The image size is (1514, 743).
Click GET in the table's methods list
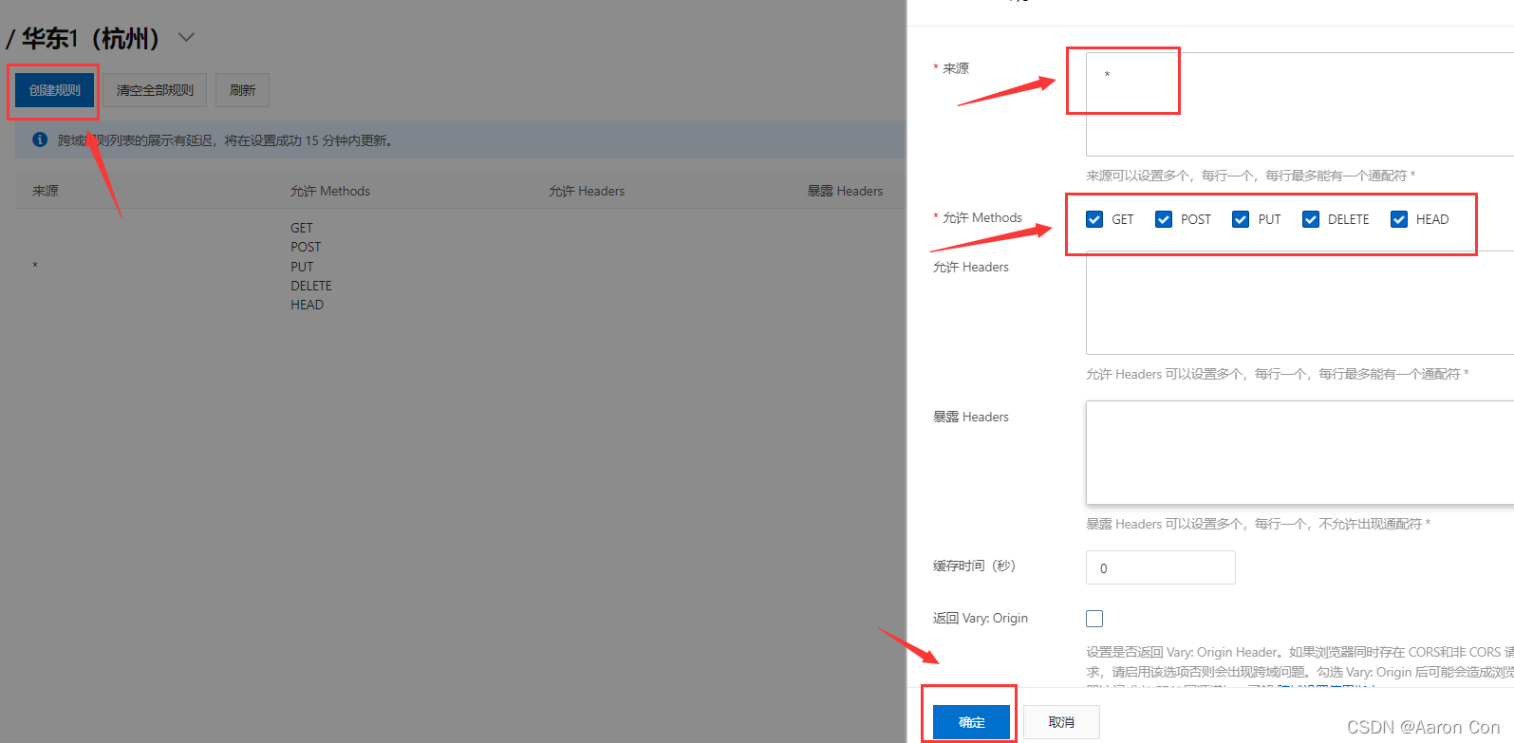pos(302,228)
